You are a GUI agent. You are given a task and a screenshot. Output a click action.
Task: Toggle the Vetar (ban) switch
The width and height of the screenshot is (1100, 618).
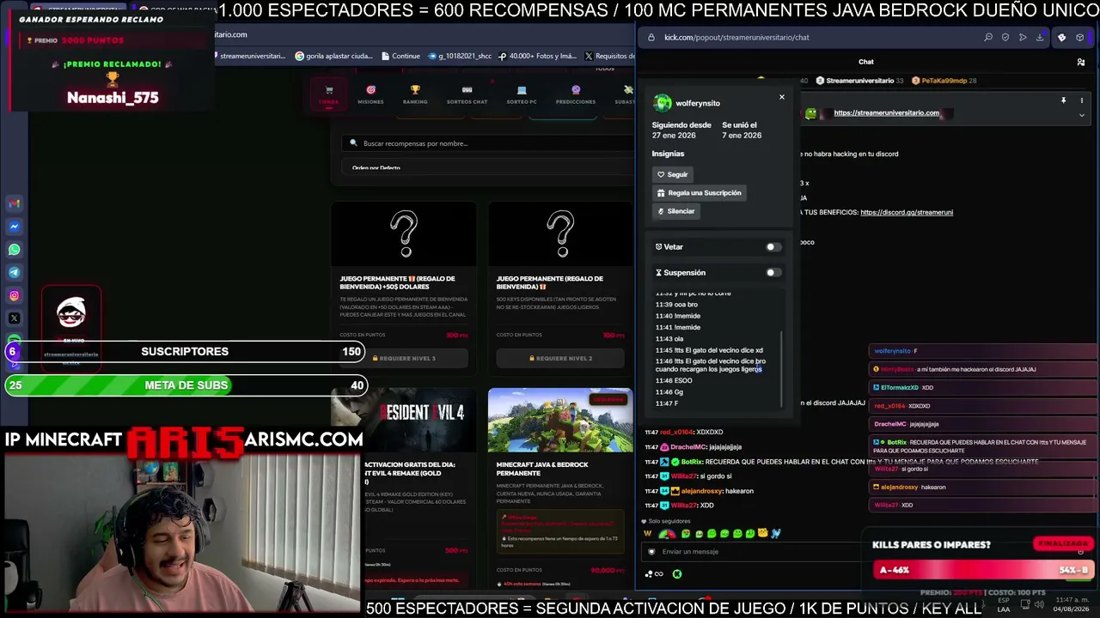(x=773, y=247)
